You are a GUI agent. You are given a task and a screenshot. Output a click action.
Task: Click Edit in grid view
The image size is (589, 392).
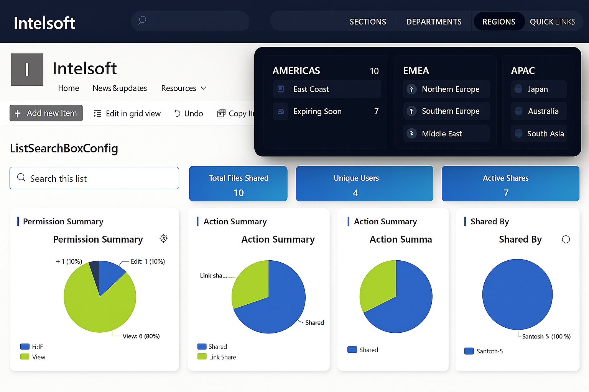(x=127, y=114)
